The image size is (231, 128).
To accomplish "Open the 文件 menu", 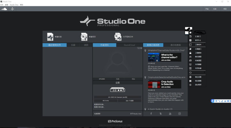I will (2, 5).
